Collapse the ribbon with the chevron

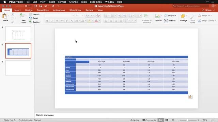point(214,10)
